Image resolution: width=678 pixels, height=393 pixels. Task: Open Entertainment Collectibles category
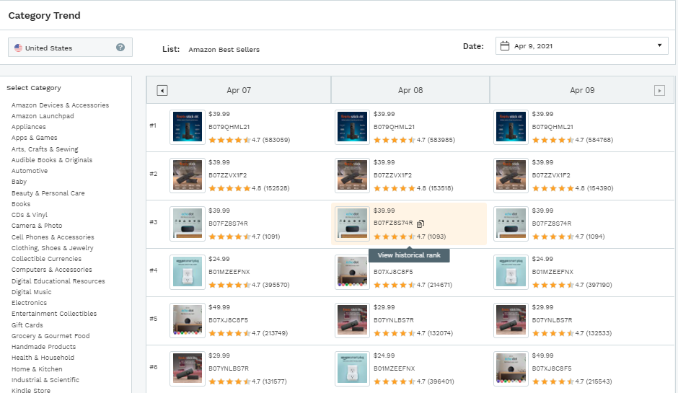pos(54,314)
